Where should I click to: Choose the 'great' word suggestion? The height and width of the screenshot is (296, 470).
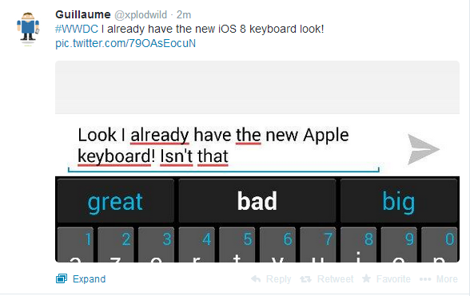click(115, 201)
